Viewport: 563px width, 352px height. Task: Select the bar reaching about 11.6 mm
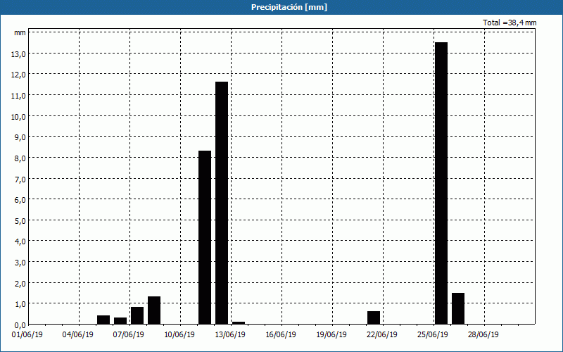[x=222, y=203]
